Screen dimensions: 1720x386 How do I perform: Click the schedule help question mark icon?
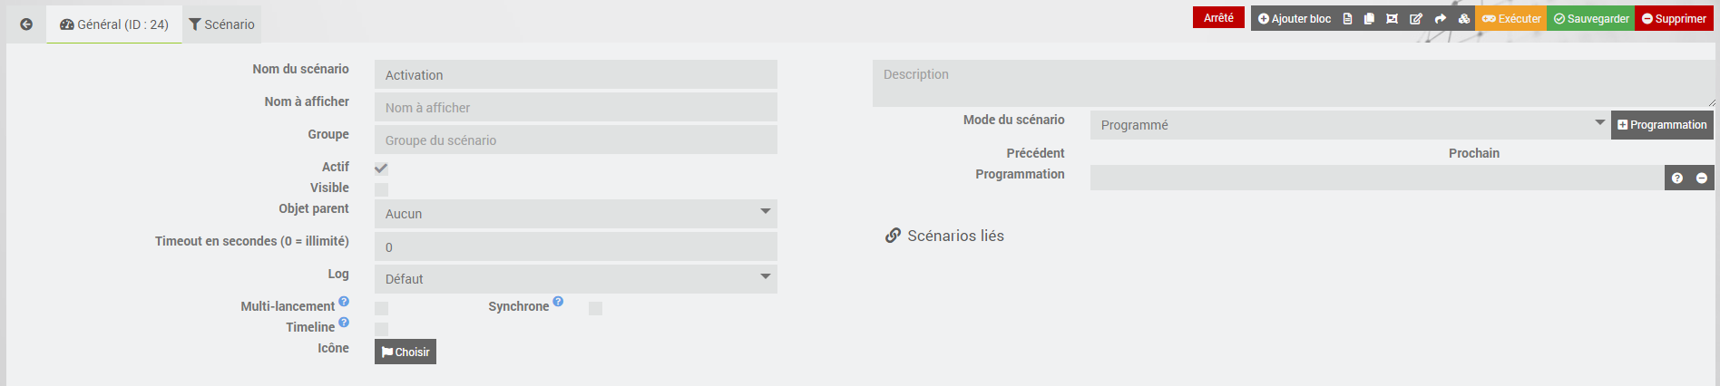tap(1677, 179)
